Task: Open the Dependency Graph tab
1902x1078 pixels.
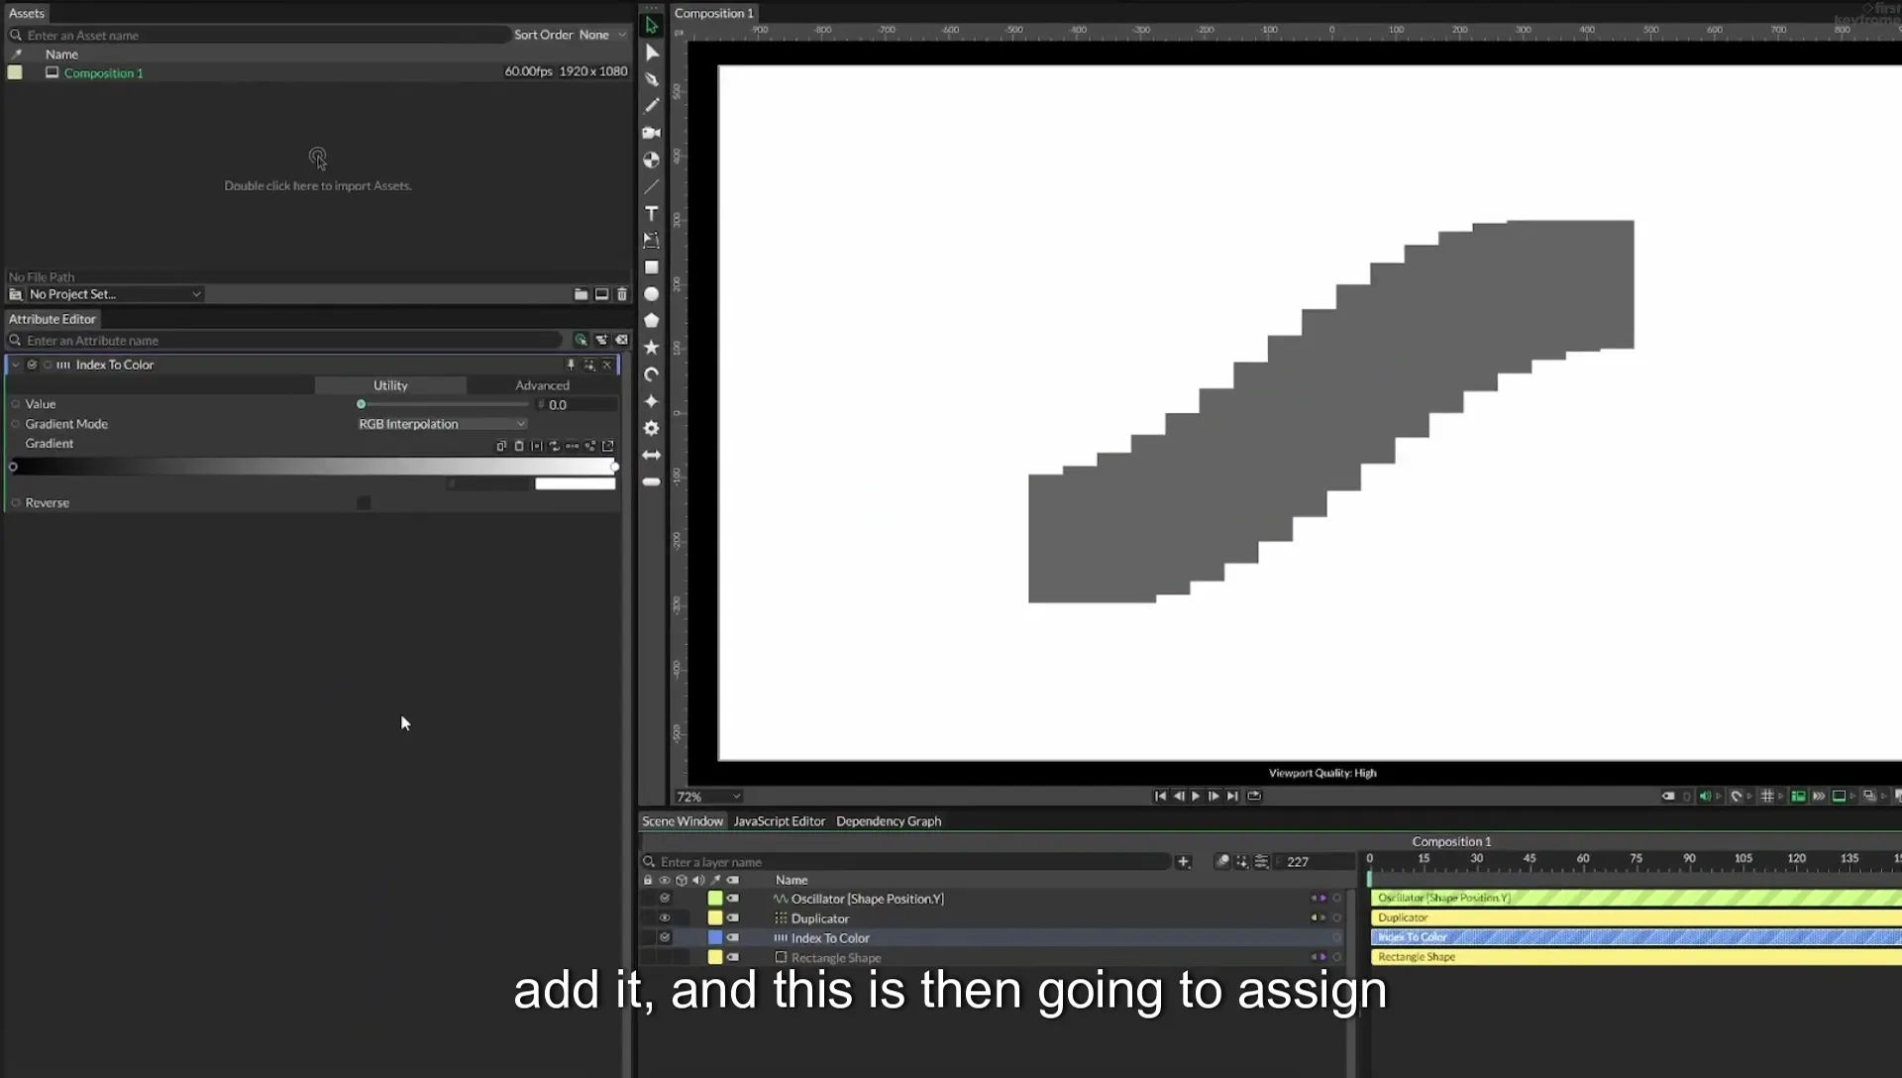Action: (x=889, y=821)
